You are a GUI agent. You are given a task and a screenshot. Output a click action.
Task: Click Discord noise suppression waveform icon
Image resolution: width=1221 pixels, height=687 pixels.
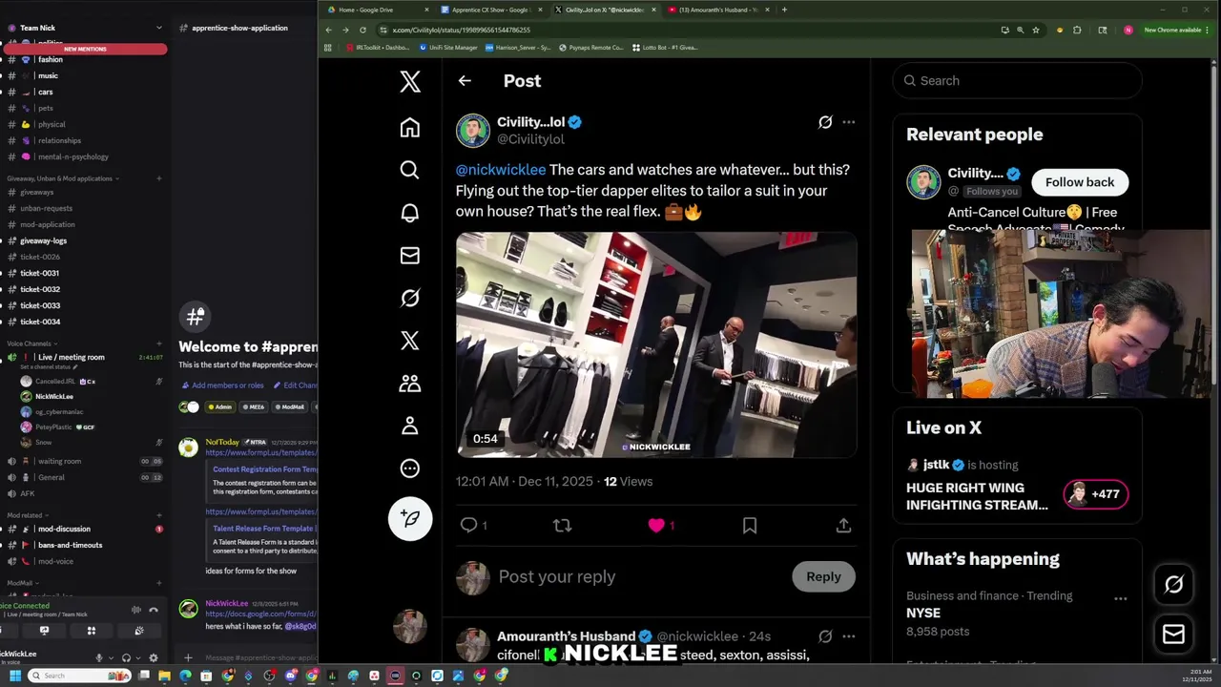tap(135, 610)
